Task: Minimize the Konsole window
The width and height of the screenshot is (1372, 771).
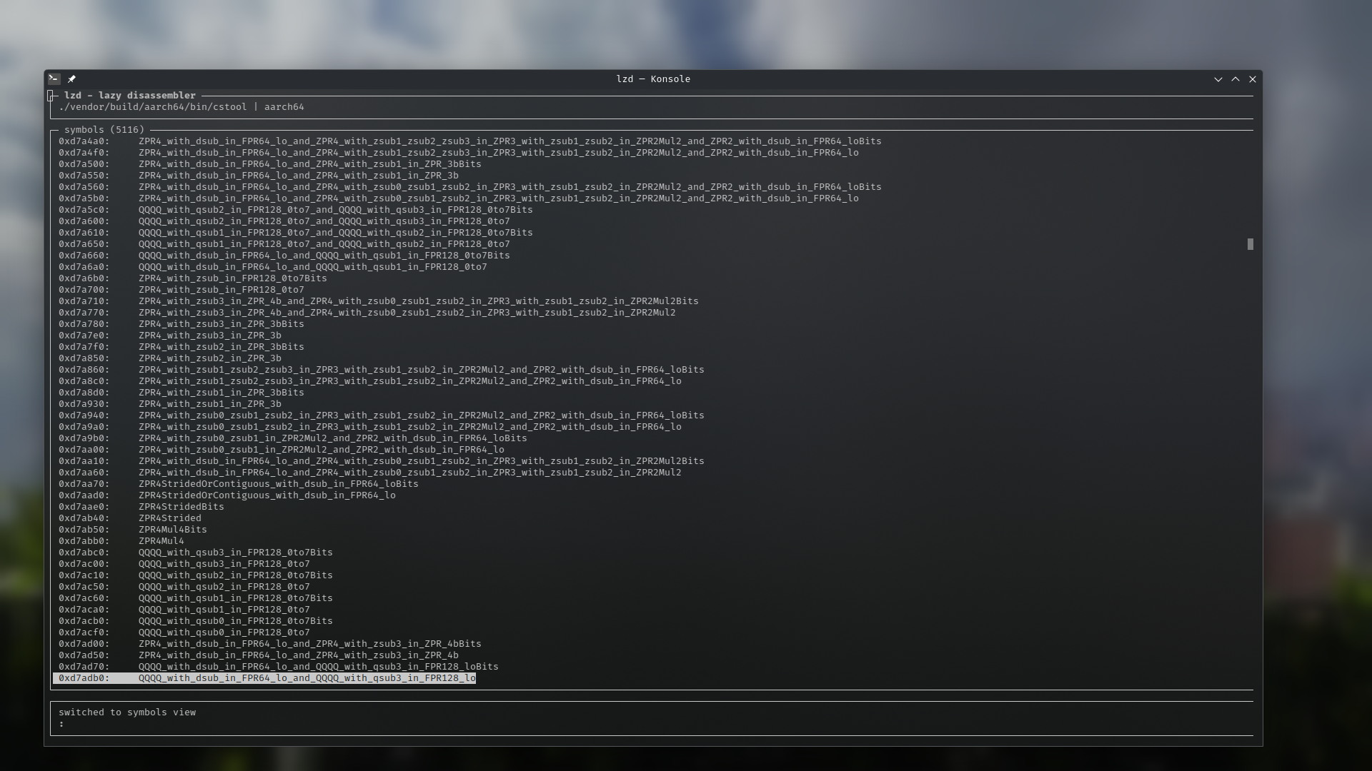Action: coord(1218,79)
